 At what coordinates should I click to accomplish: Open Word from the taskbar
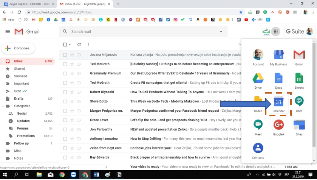(x=96, y=175)
